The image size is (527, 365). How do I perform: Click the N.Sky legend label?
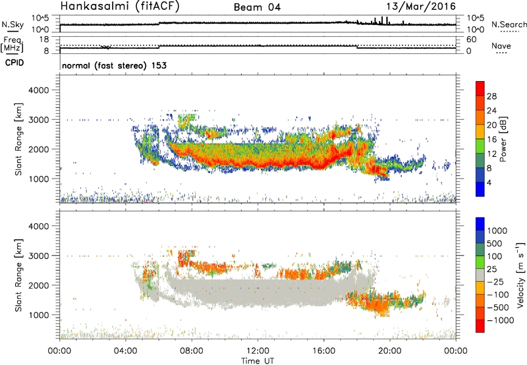13,24
